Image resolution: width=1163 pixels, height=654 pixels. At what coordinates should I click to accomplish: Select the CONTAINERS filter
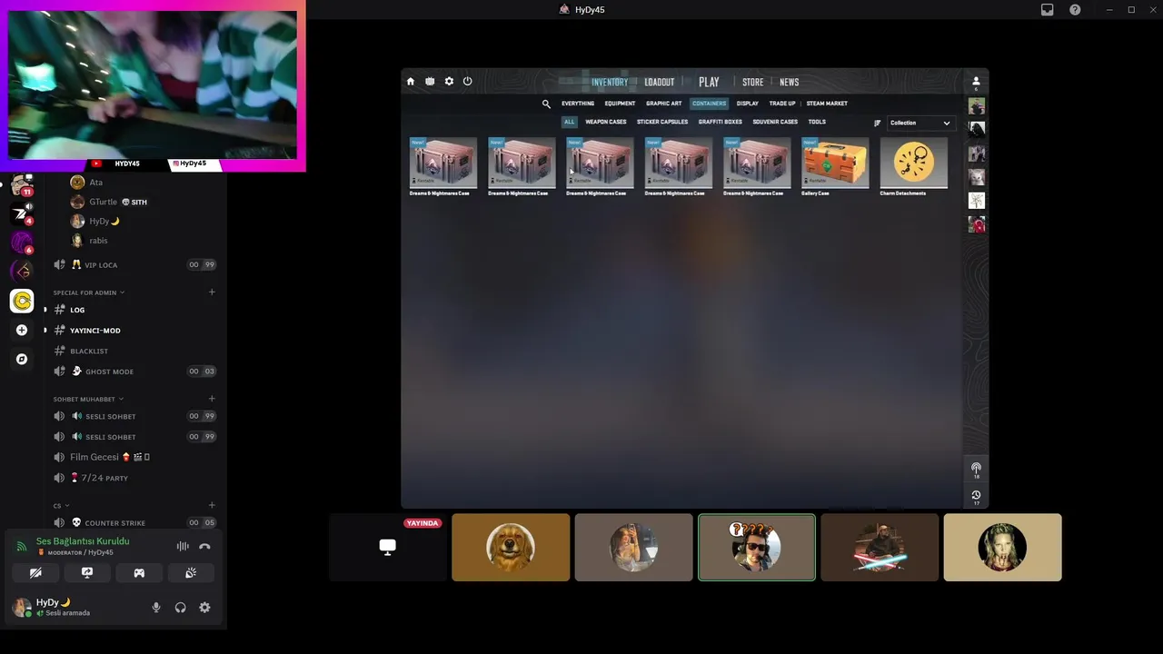709,104
